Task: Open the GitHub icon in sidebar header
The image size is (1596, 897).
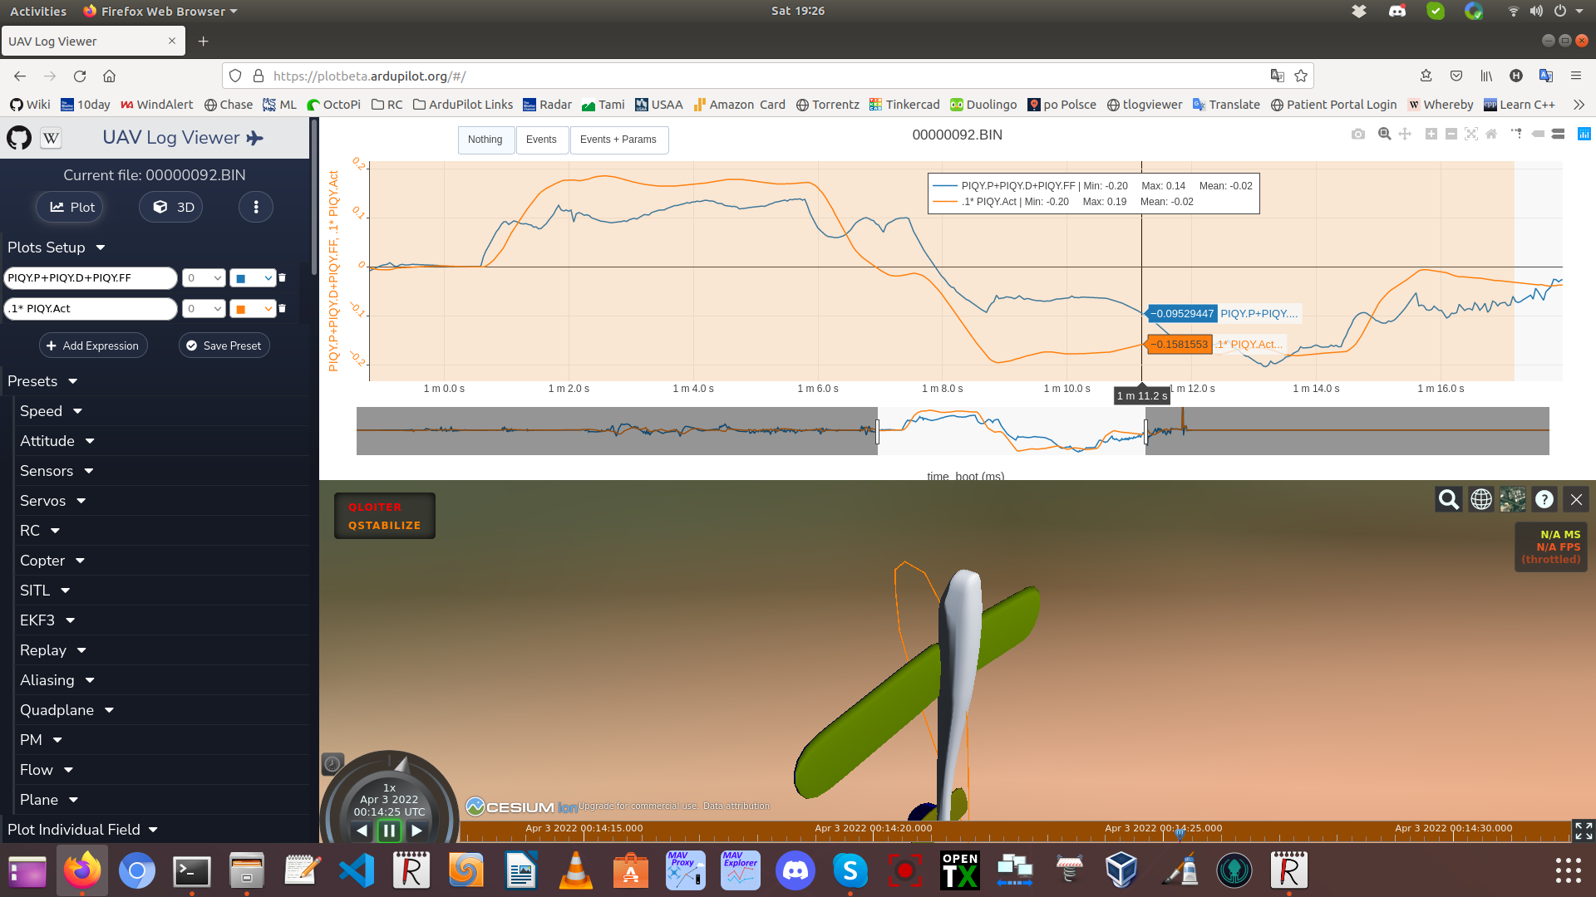Action: (19, 138)
